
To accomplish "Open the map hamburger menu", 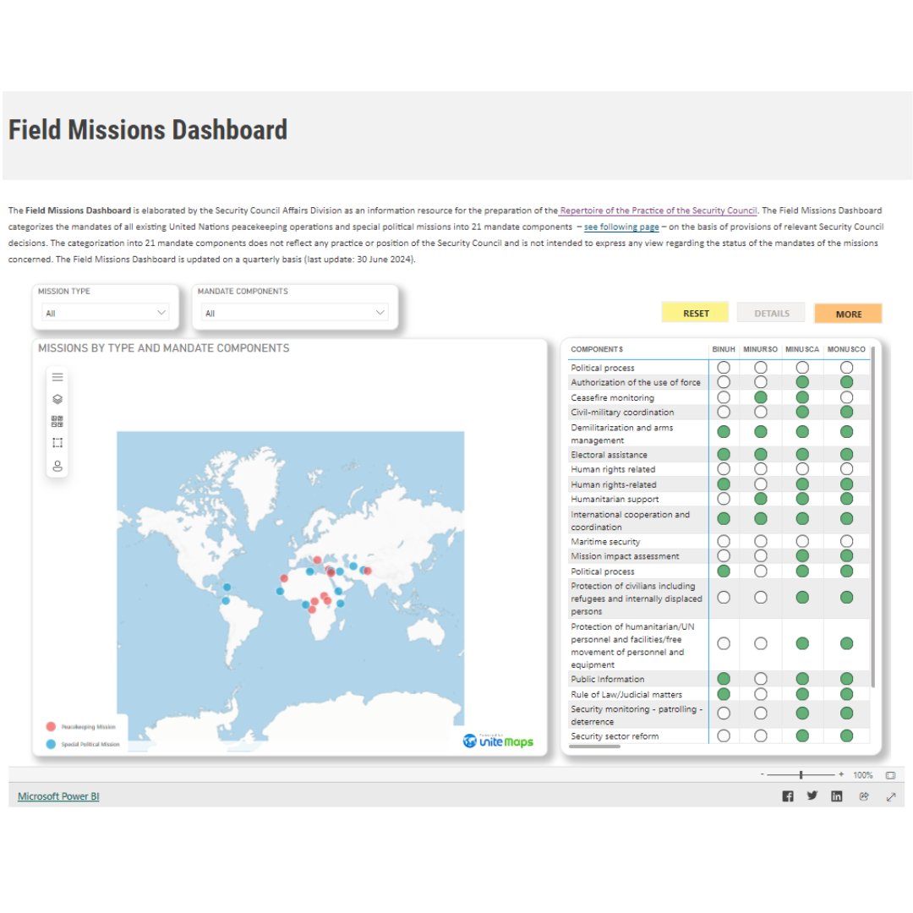I will coord(57,377).
